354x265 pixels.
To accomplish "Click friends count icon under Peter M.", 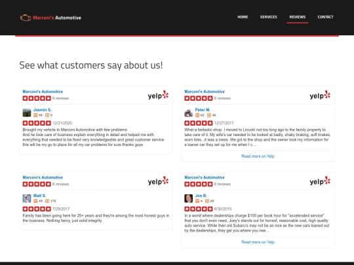I will click(x=197, y=115).
